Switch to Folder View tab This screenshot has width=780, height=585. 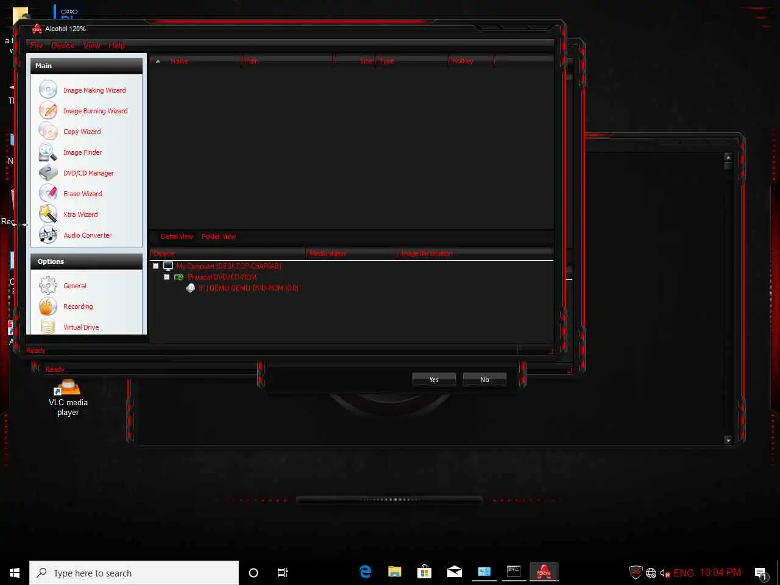coord(219,236)
